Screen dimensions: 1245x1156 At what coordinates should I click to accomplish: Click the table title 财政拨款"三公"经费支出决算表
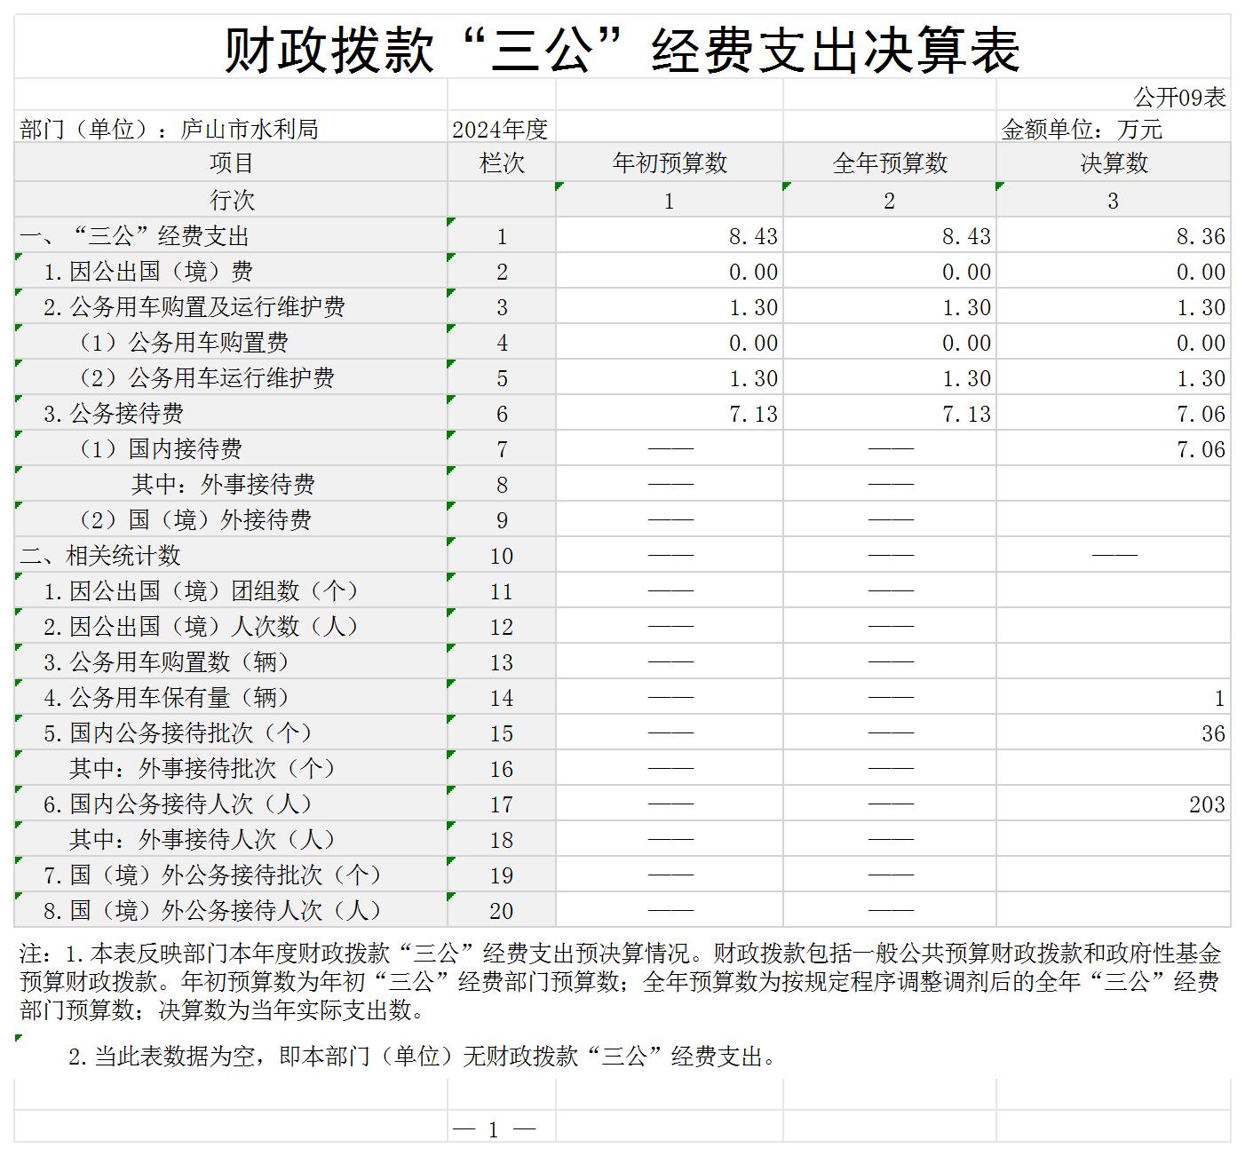[622, 50]
